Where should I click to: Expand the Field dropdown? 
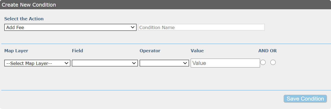tap(105, 63)
